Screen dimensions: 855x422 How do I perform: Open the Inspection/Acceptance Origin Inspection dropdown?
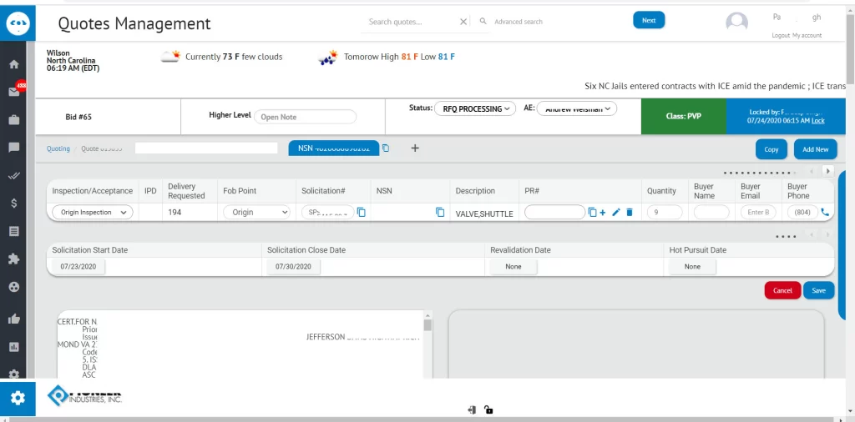(x=92, y=213)
